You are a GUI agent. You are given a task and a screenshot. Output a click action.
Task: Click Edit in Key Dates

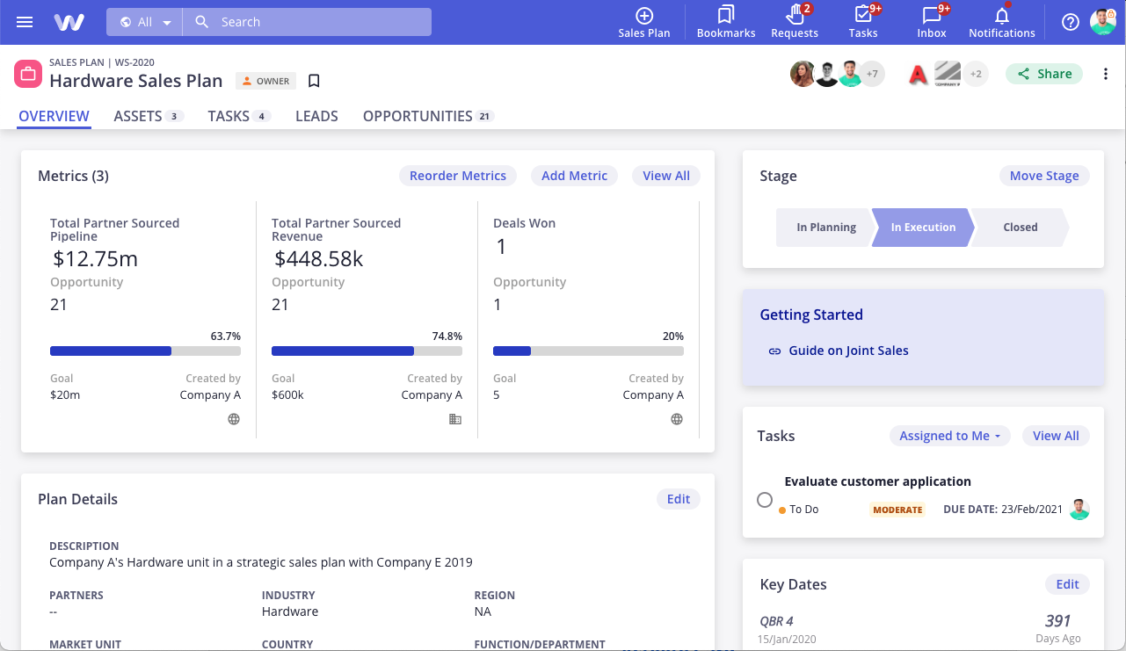(1067, 584)
